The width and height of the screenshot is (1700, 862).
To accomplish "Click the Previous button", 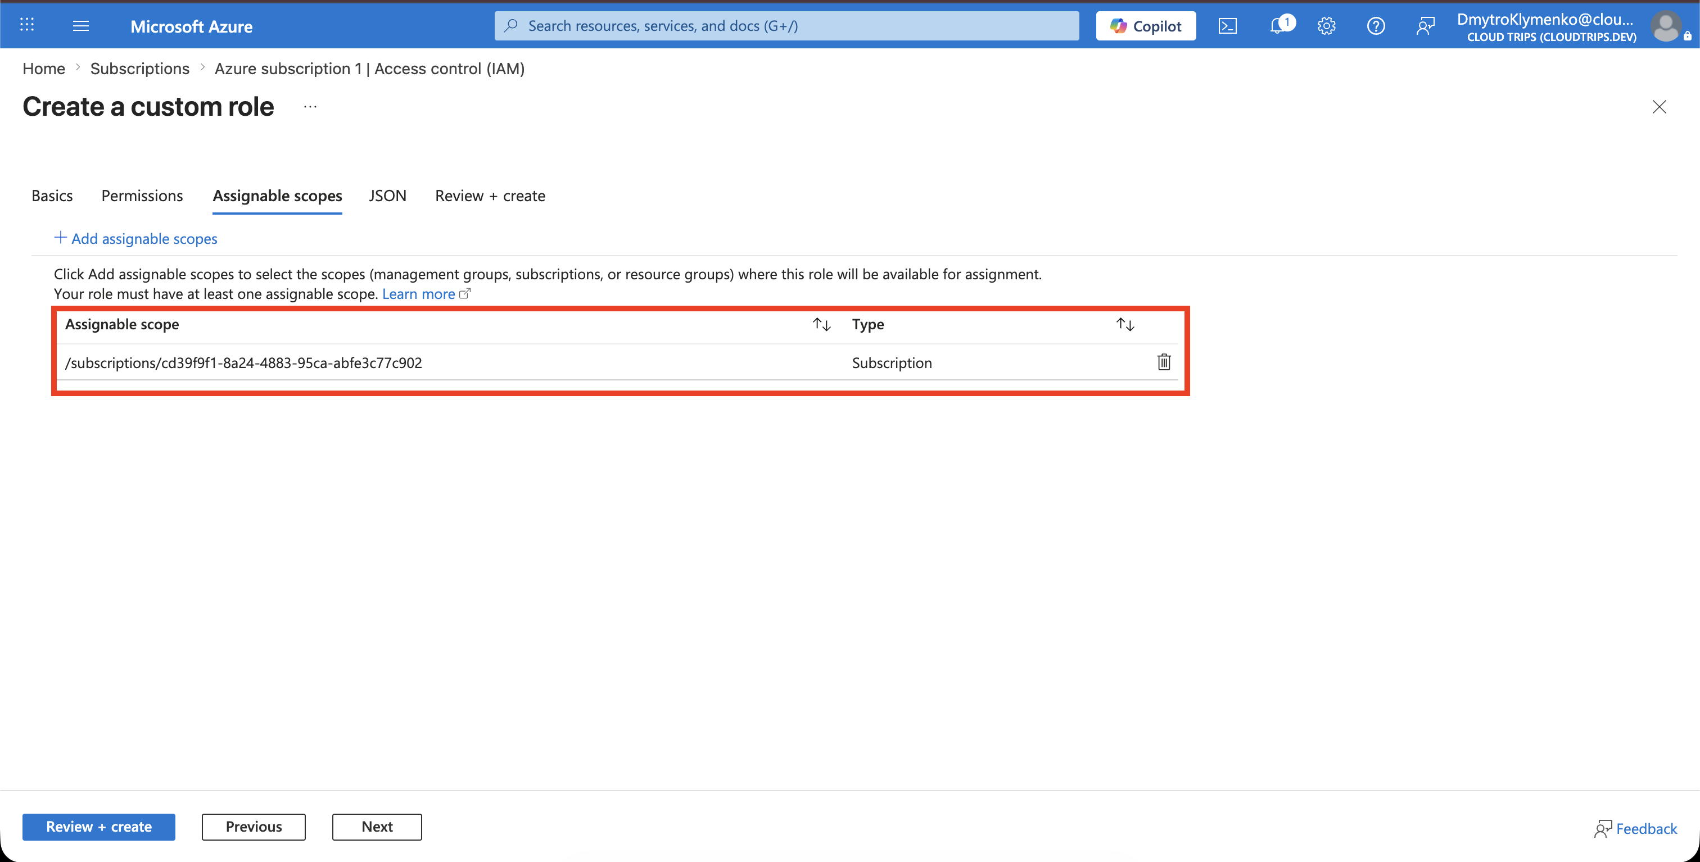I will click(x=254, y=827).
